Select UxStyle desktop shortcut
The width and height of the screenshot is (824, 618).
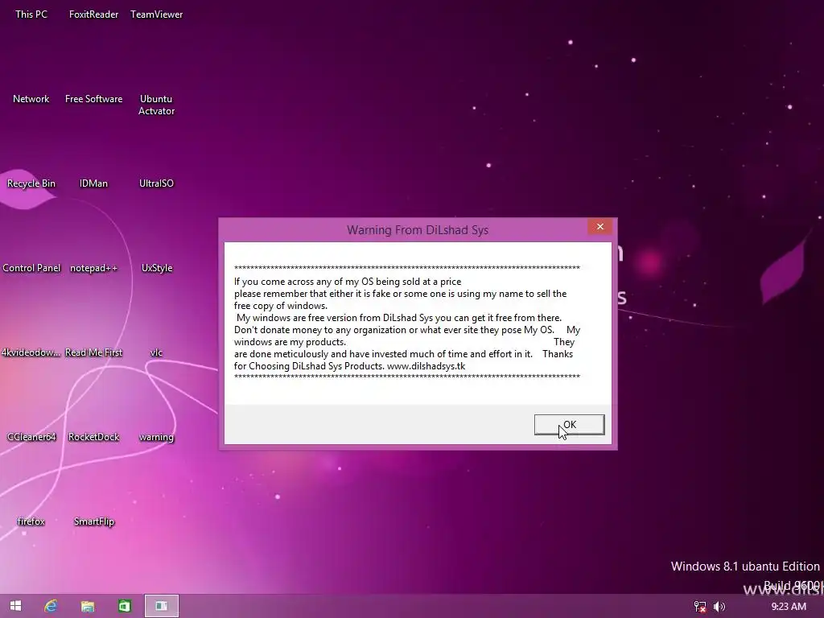(x=156, y=268)
